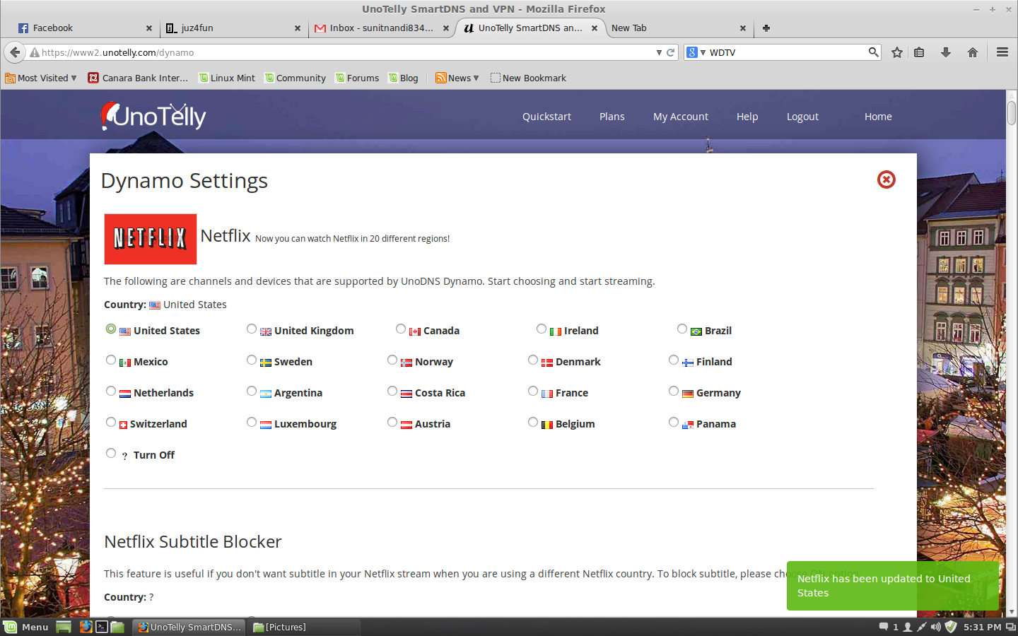Open the Quickstart link

click(x=546, y=117)
